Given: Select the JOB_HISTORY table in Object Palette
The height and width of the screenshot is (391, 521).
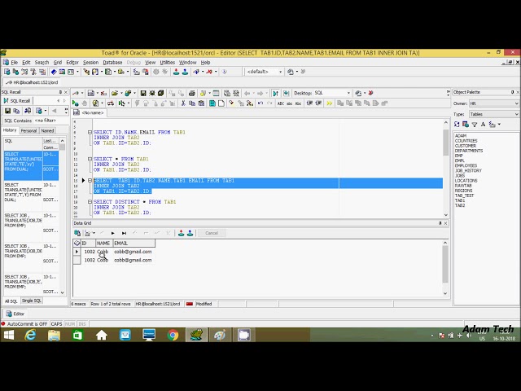Looking at the screenshot, I should pyautogui.click(x=468, y=170).
